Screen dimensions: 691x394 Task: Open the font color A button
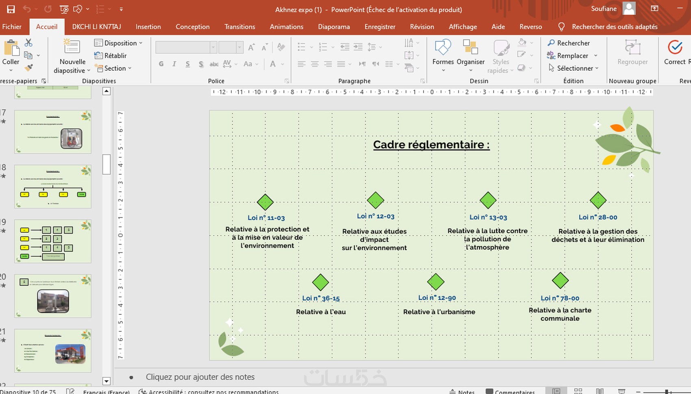(273, 64)
